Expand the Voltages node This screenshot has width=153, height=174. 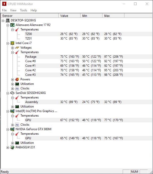[x=12, y=48]
